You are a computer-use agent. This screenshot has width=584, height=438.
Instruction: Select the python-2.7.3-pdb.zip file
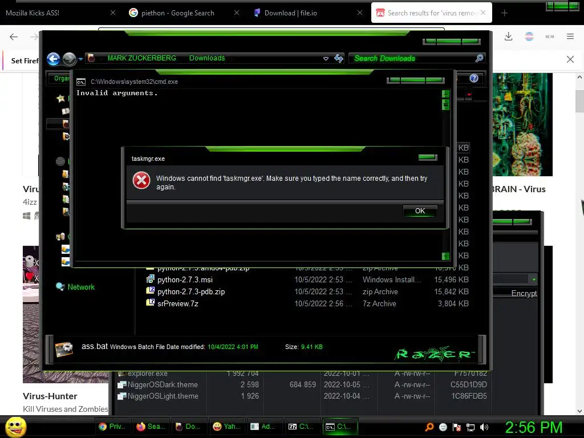point(191,291)
